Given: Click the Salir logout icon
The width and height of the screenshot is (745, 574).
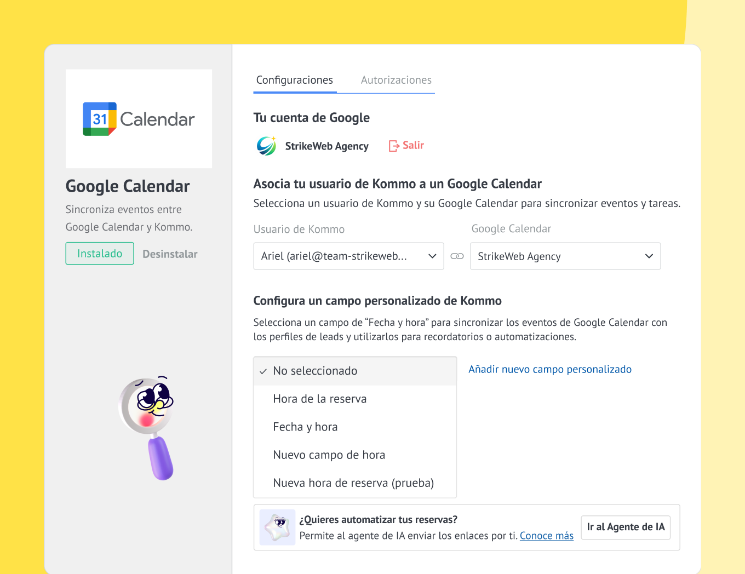Looking at the screenshot, I should tap(394, 146).
